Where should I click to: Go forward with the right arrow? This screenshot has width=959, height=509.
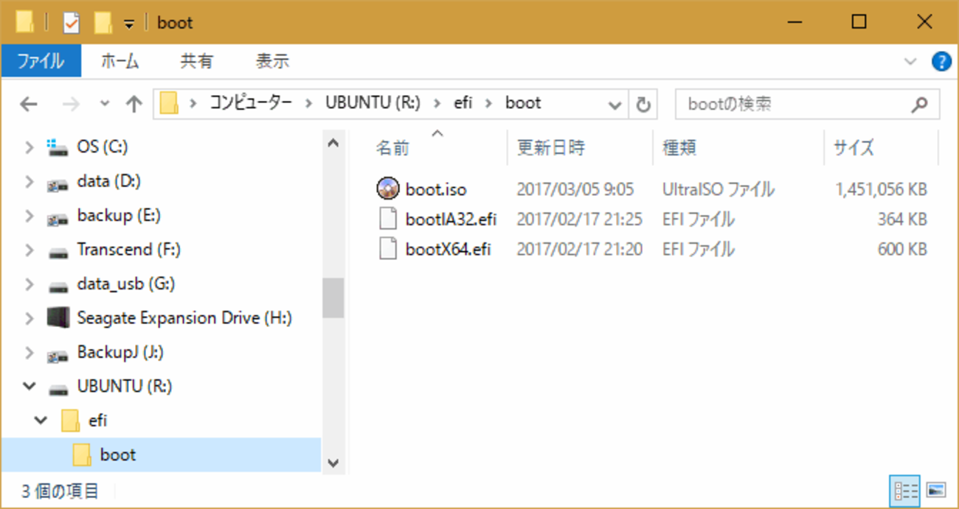coord(71,105)
